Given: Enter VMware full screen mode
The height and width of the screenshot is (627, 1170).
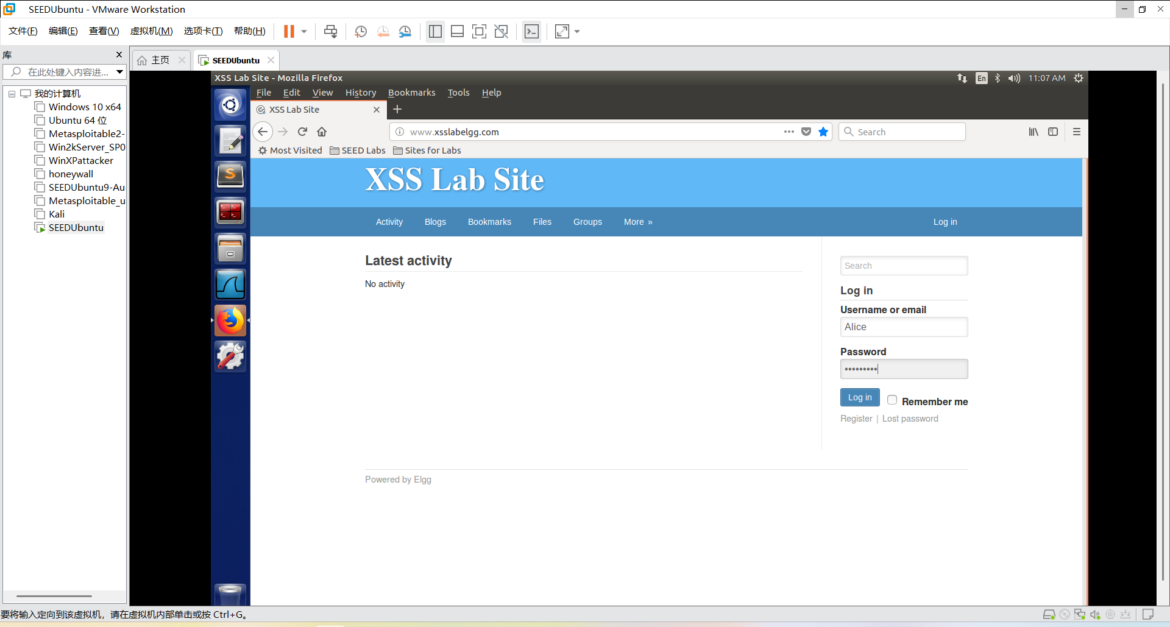Looking at the screenshot, I should coord(480,32).
